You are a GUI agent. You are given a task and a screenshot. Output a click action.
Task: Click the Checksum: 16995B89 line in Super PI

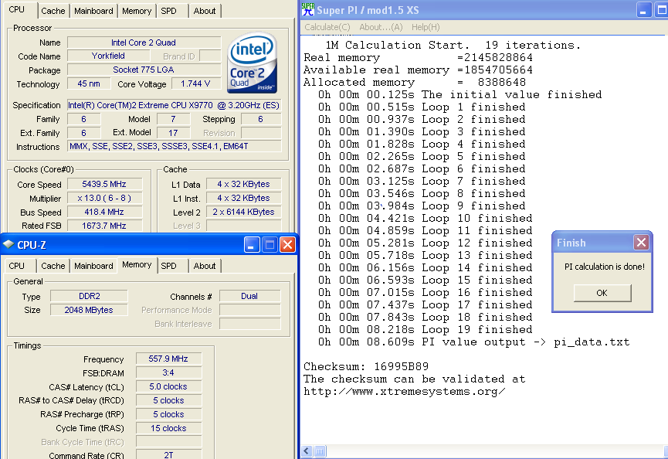pos(366,366)
